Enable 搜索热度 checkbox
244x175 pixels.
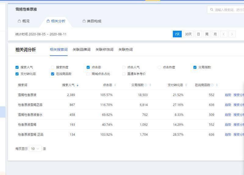52,67
